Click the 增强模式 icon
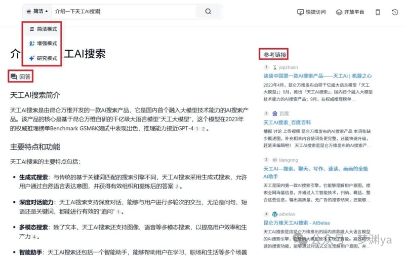The width and height of the screenshot is (405, 256). click(x=31, y=44)
